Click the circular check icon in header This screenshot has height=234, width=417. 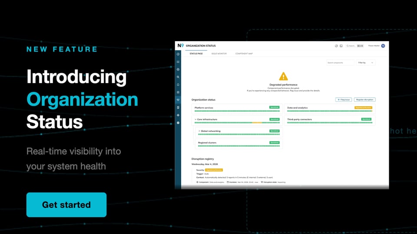tap(336, 45)
